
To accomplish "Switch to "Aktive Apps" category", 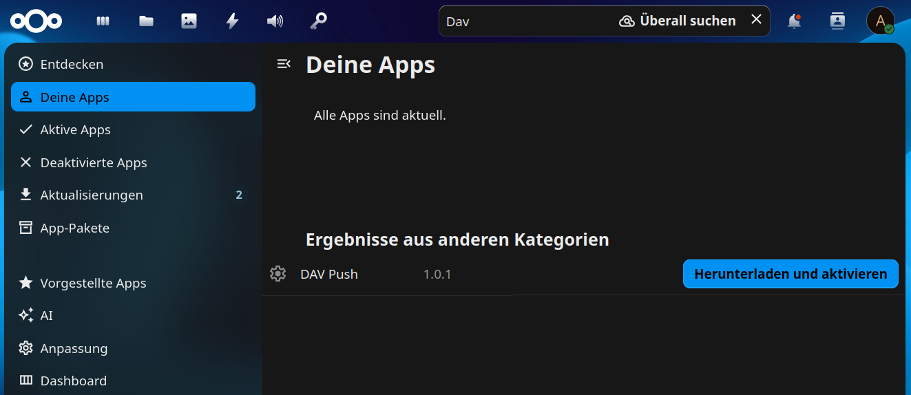I will (x=75, y=130).
